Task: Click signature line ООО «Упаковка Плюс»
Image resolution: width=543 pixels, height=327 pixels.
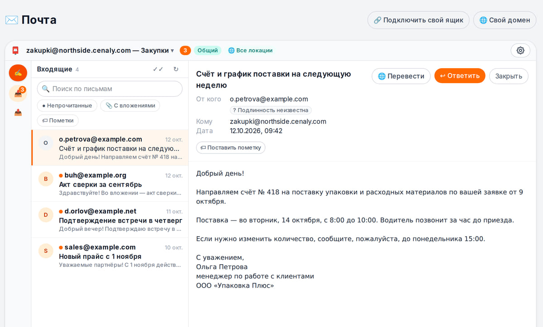Action: 235,286
